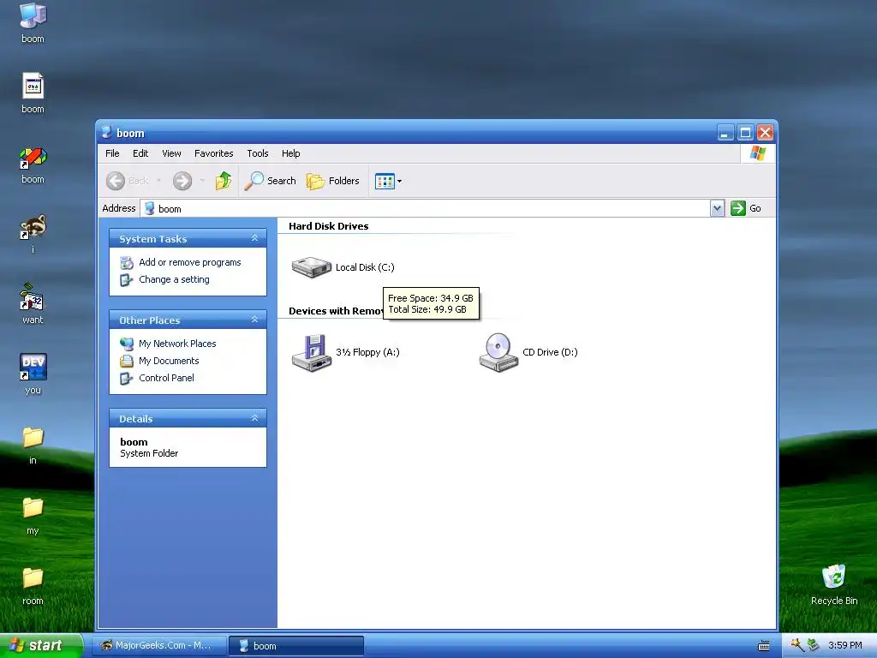Click the Forward navigation arrow

pos(182,181)
